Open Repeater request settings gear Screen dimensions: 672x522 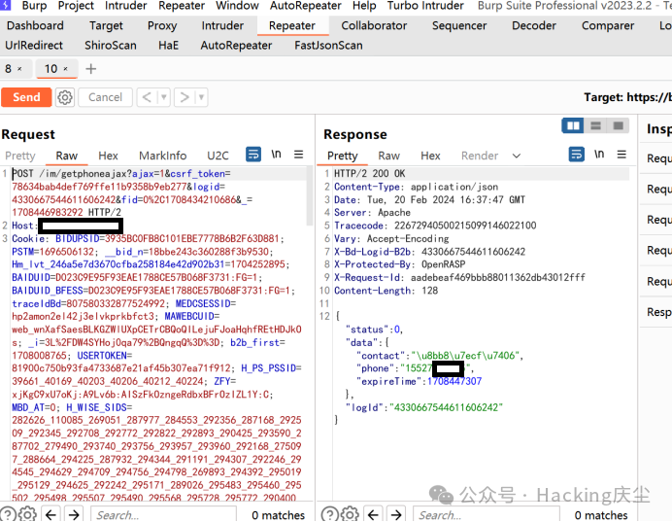click(65, 97)
